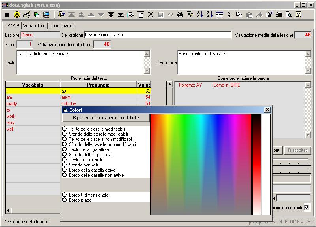Pick a color in the spectrum
The width and height of the screenshot is (316, 227).
[x=201, y=165]
